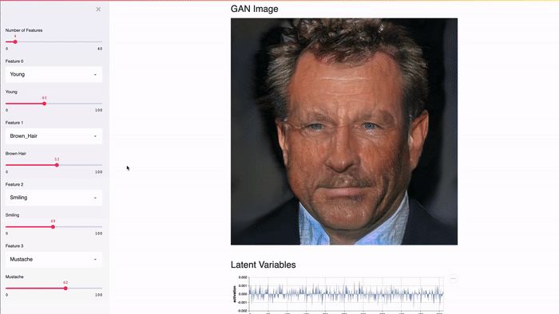Close the sidebar with the X icon
Viewport: 559px width, 314px height.
[98, 10]
